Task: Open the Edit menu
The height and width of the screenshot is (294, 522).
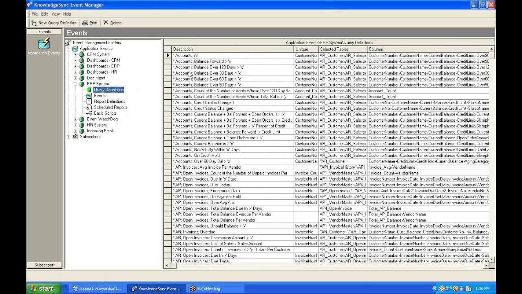Action: [x=44, y=14]
